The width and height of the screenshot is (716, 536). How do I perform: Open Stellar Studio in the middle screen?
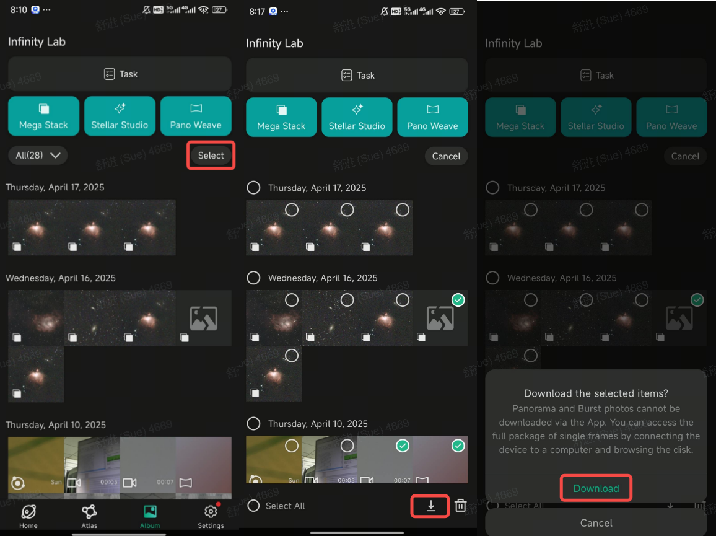pyautogui.click(x=357, y=117)
